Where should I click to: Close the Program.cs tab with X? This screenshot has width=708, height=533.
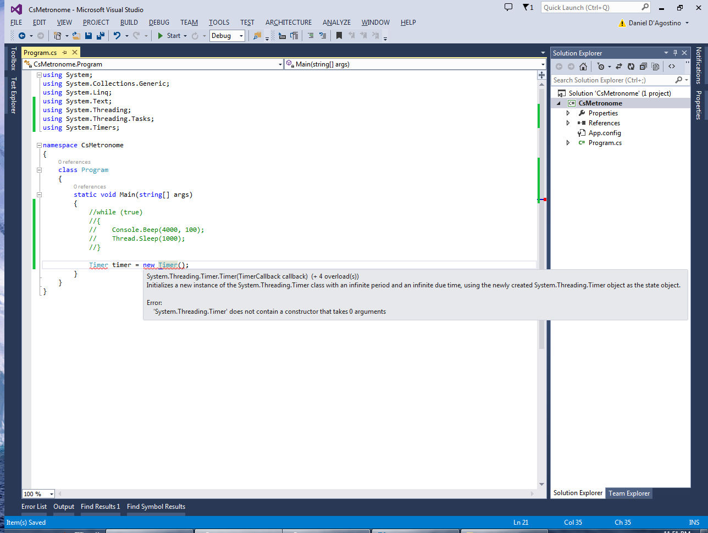point(74,53)
